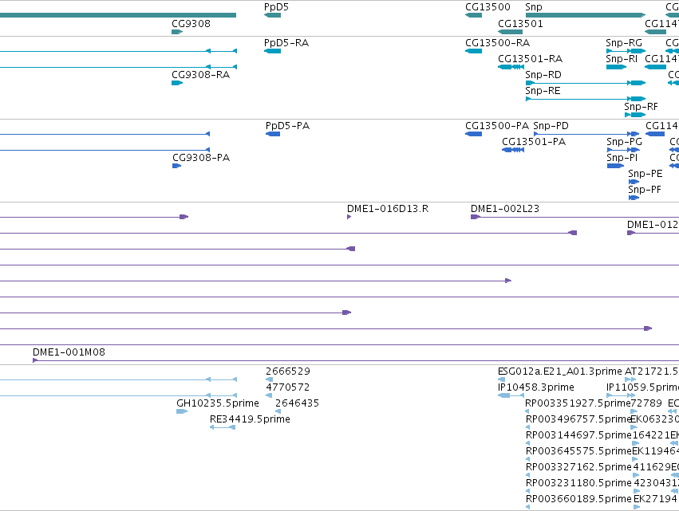Select the RP003496757.5prime EST label

click(578, 419)
